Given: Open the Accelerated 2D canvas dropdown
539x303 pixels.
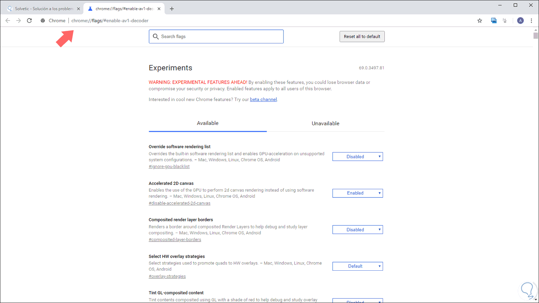Looking at the screenshot, I should point(358,193).
